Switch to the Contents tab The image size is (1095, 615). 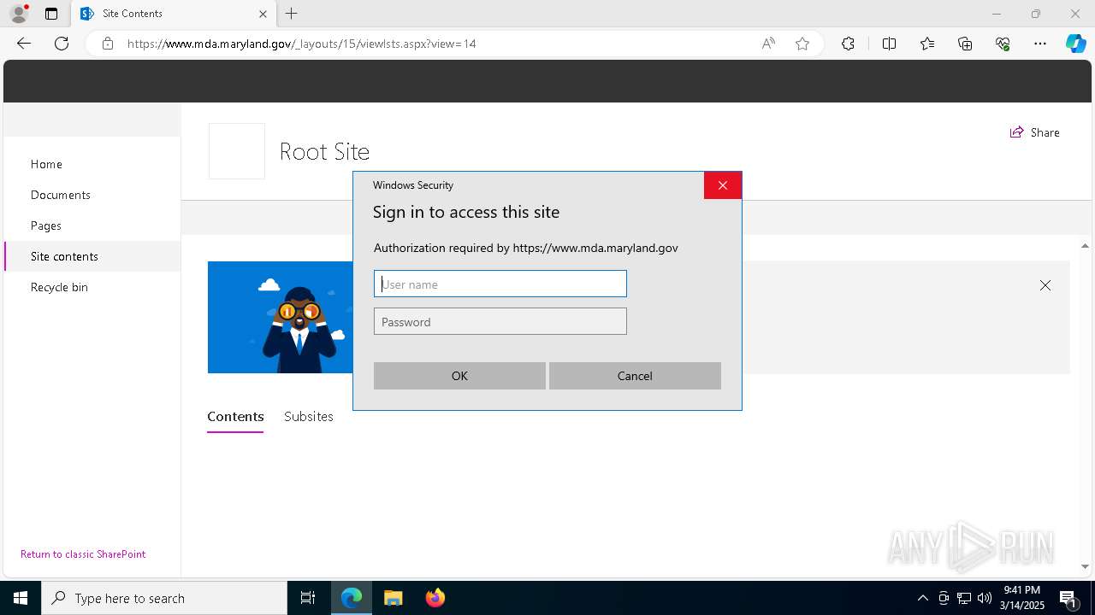(x=235, y=417)
